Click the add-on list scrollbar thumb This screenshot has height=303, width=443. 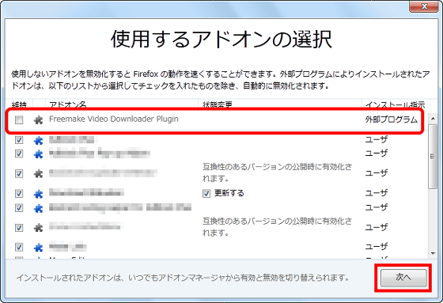[433, 157]
